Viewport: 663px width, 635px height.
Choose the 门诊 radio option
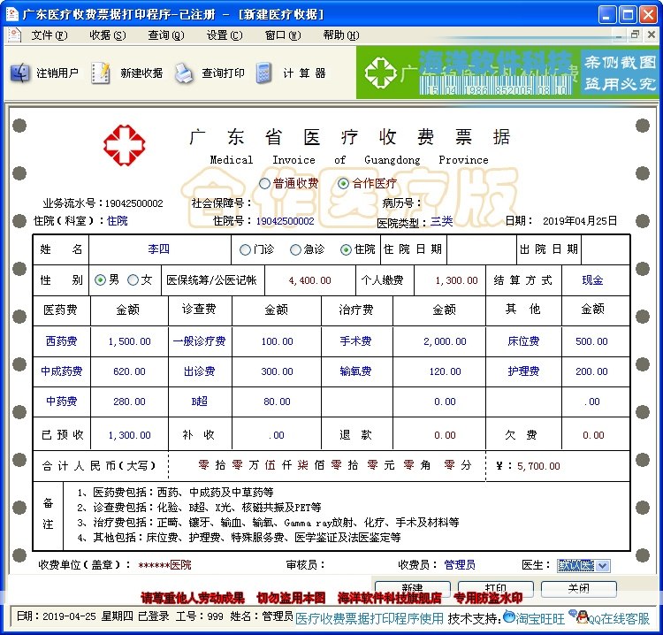click(x=245, y=250)
